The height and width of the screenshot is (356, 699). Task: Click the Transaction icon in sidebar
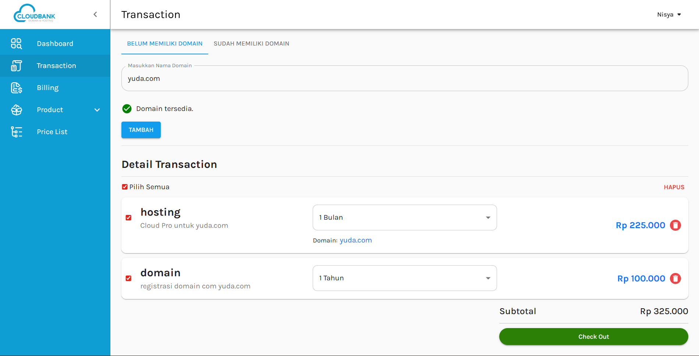point(16,66)
